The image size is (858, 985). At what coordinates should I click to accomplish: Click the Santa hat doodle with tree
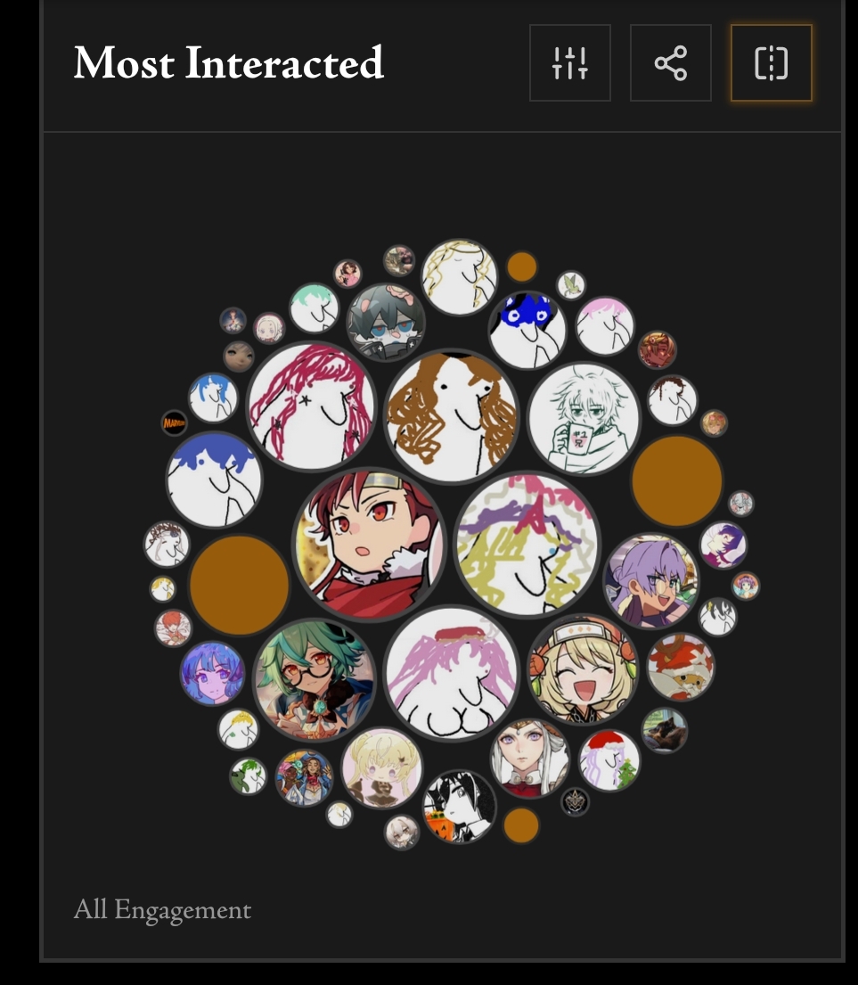pos(609,760)
